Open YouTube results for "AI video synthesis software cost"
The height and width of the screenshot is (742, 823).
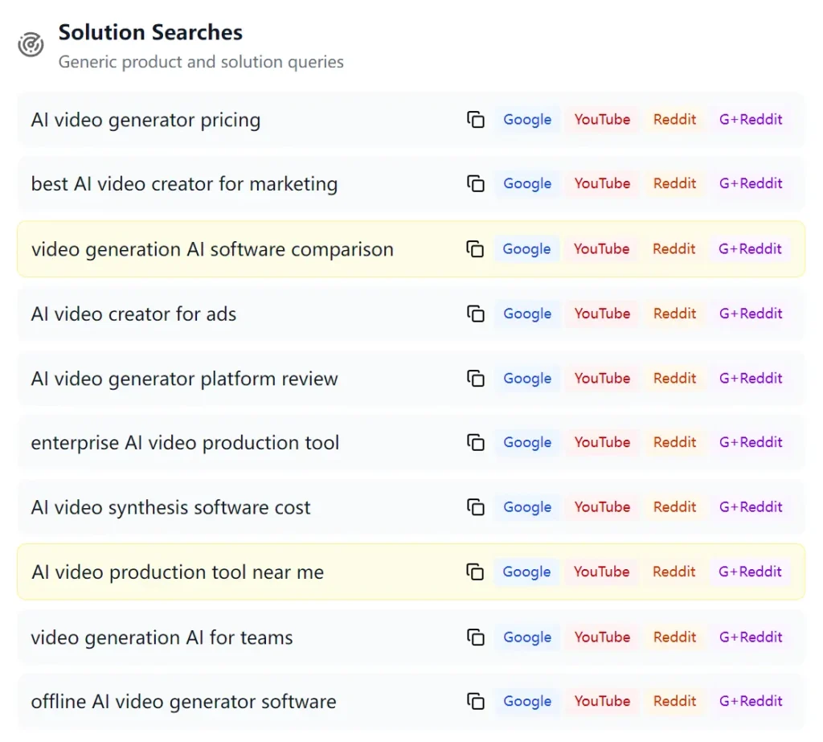click(602, 507)
